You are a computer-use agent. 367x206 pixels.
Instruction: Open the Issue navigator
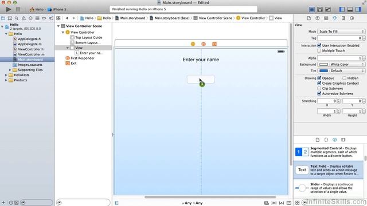click(x=24, y=18)
